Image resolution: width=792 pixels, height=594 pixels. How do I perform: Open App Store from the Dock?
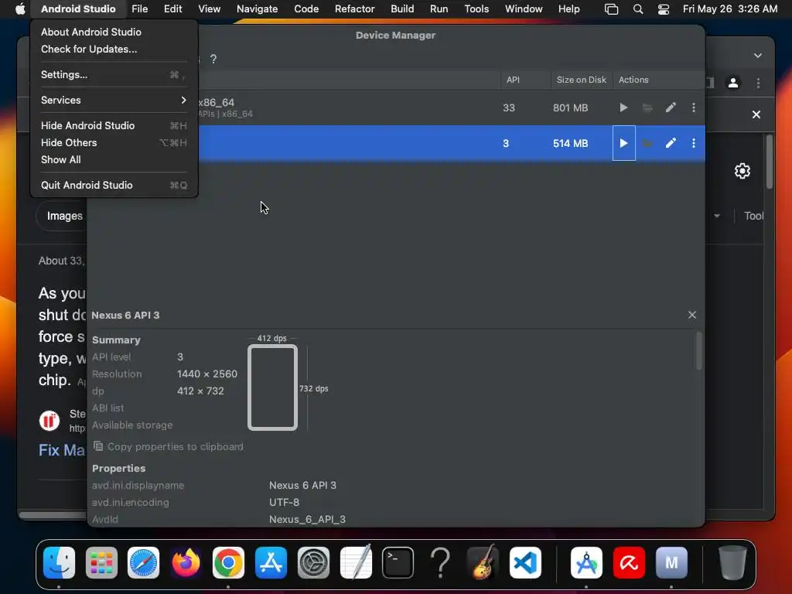pyautogui.click(x=271, y=562)
